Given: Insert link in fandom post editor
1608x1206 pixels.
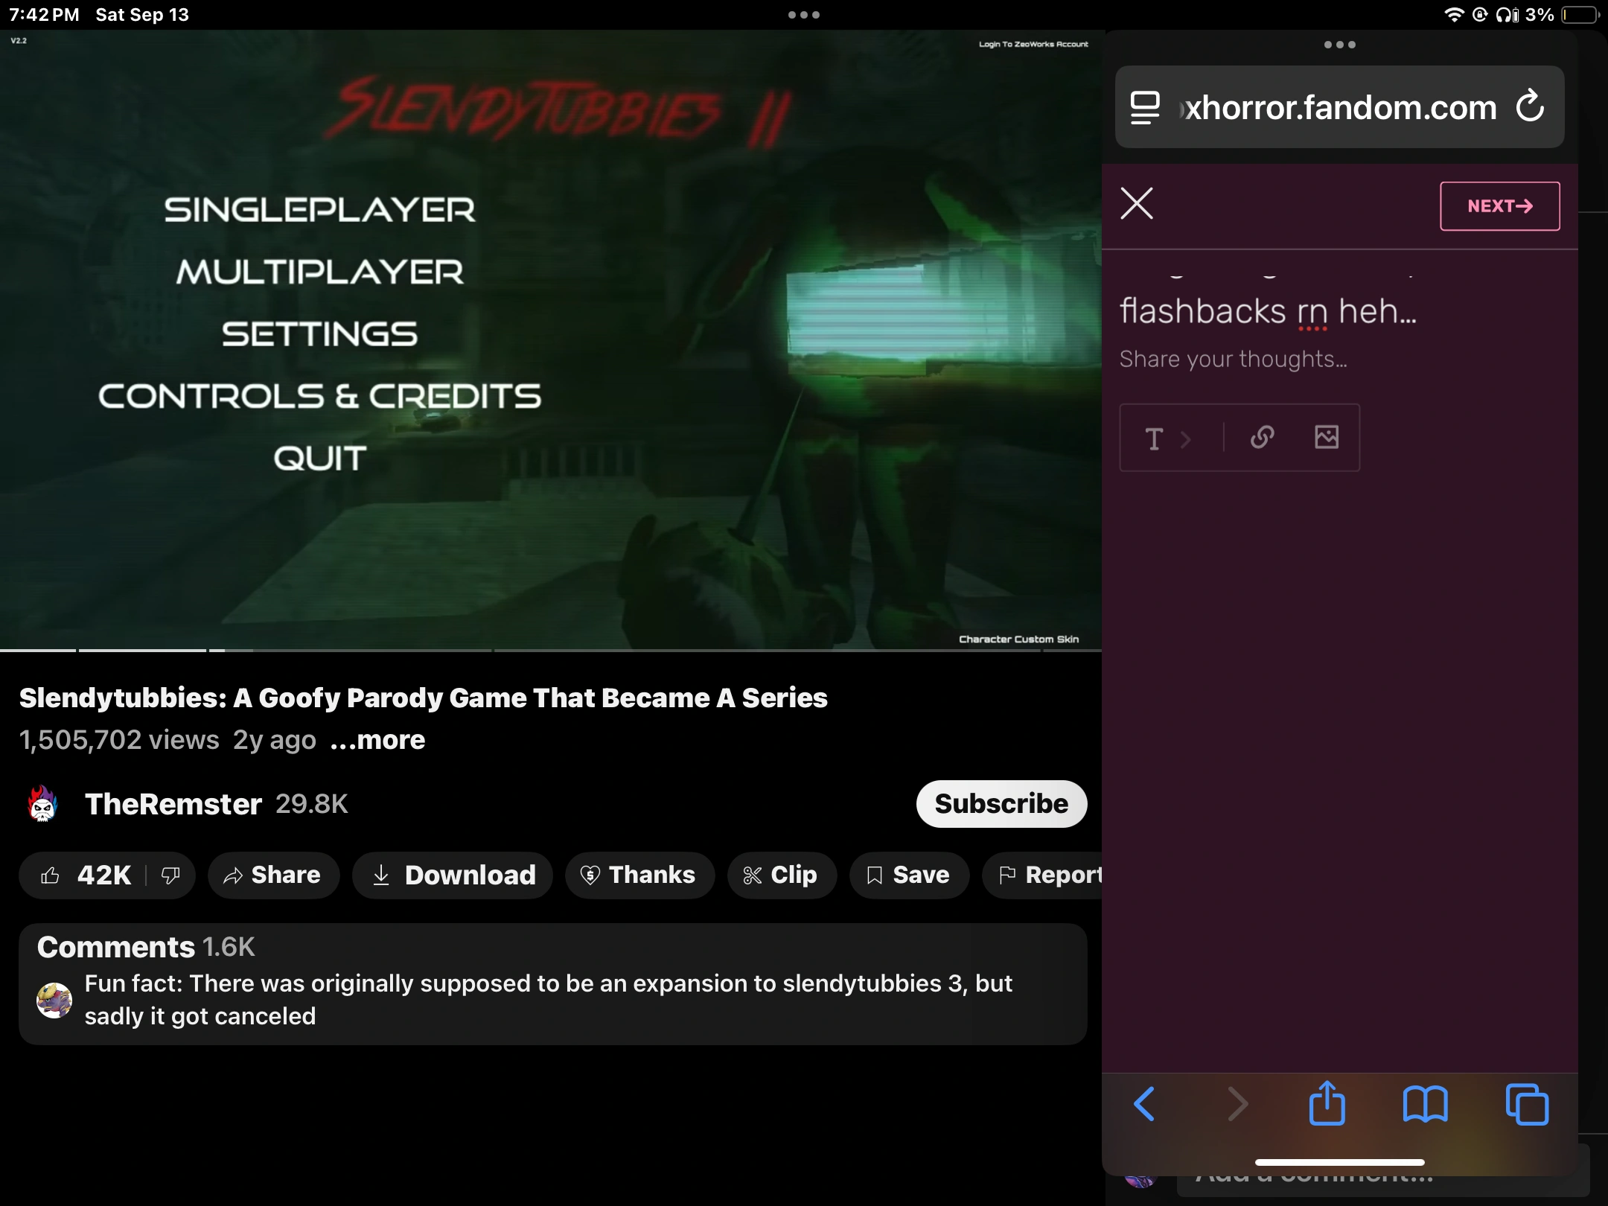Looking at the screenshot, I should point(1262,438).
